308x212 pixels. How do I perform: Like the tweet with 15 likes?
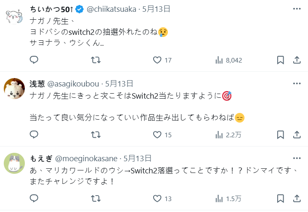point(157,135)
